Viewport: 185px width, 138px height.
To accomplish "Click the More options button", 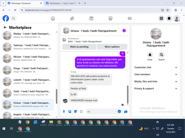I will [x=112, y=47].
